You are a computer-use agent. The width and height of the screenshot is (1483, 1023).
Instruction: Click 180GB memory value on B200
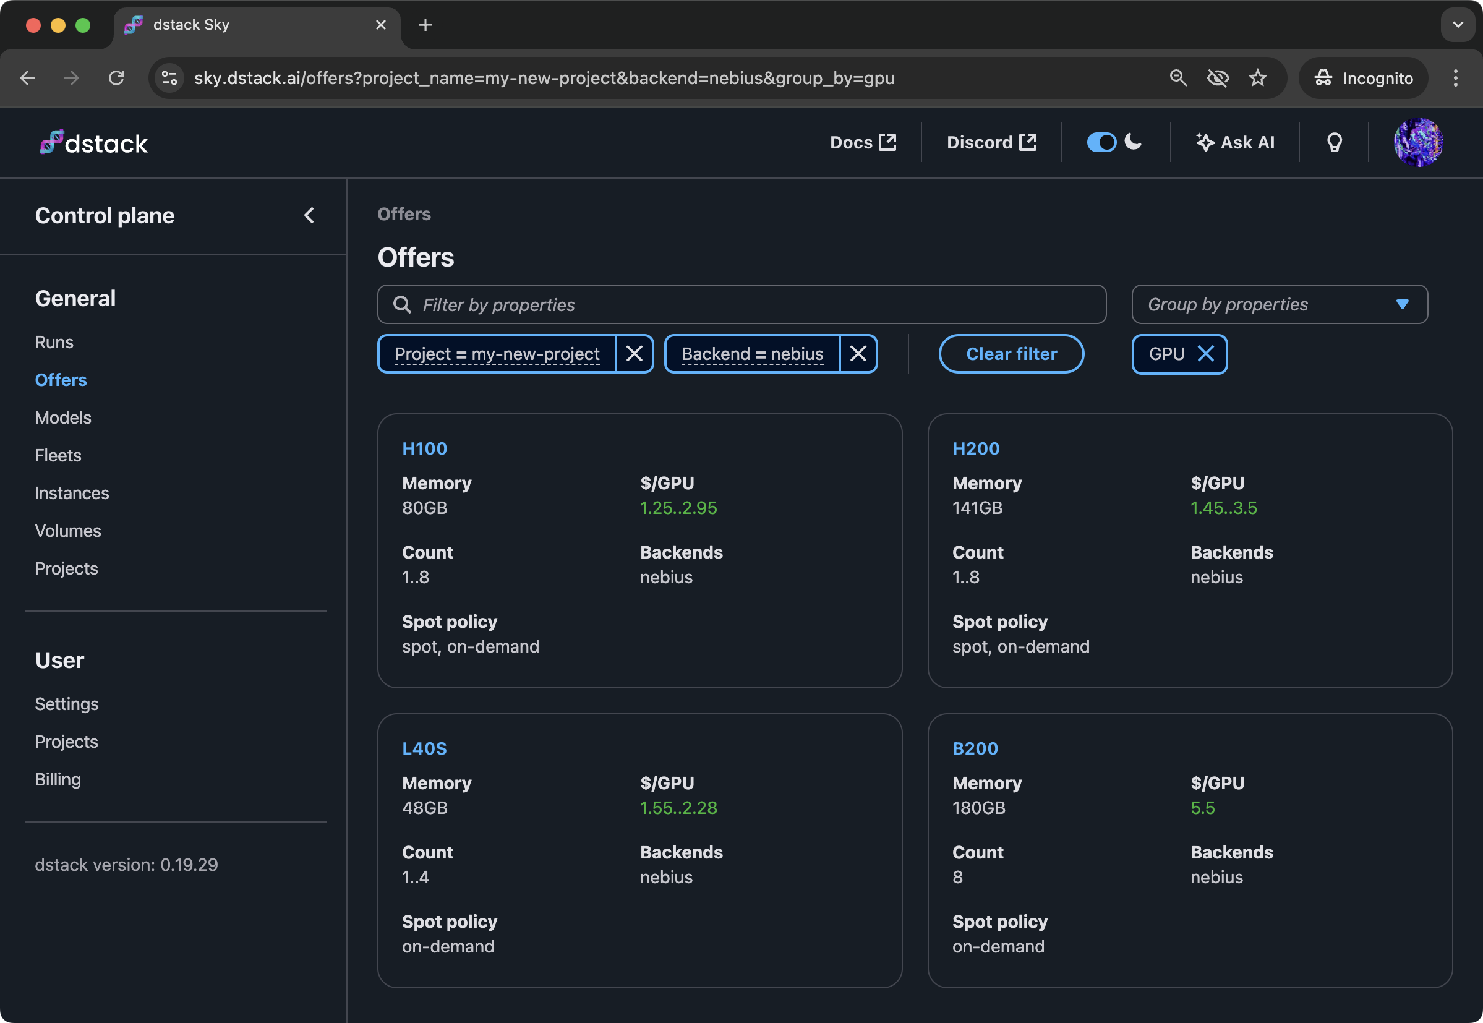(978, 808)
